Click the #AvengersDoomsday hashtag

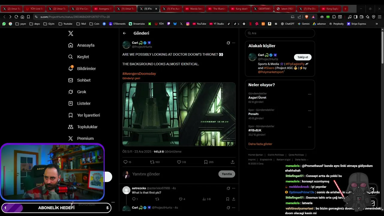tap(139, 73)
